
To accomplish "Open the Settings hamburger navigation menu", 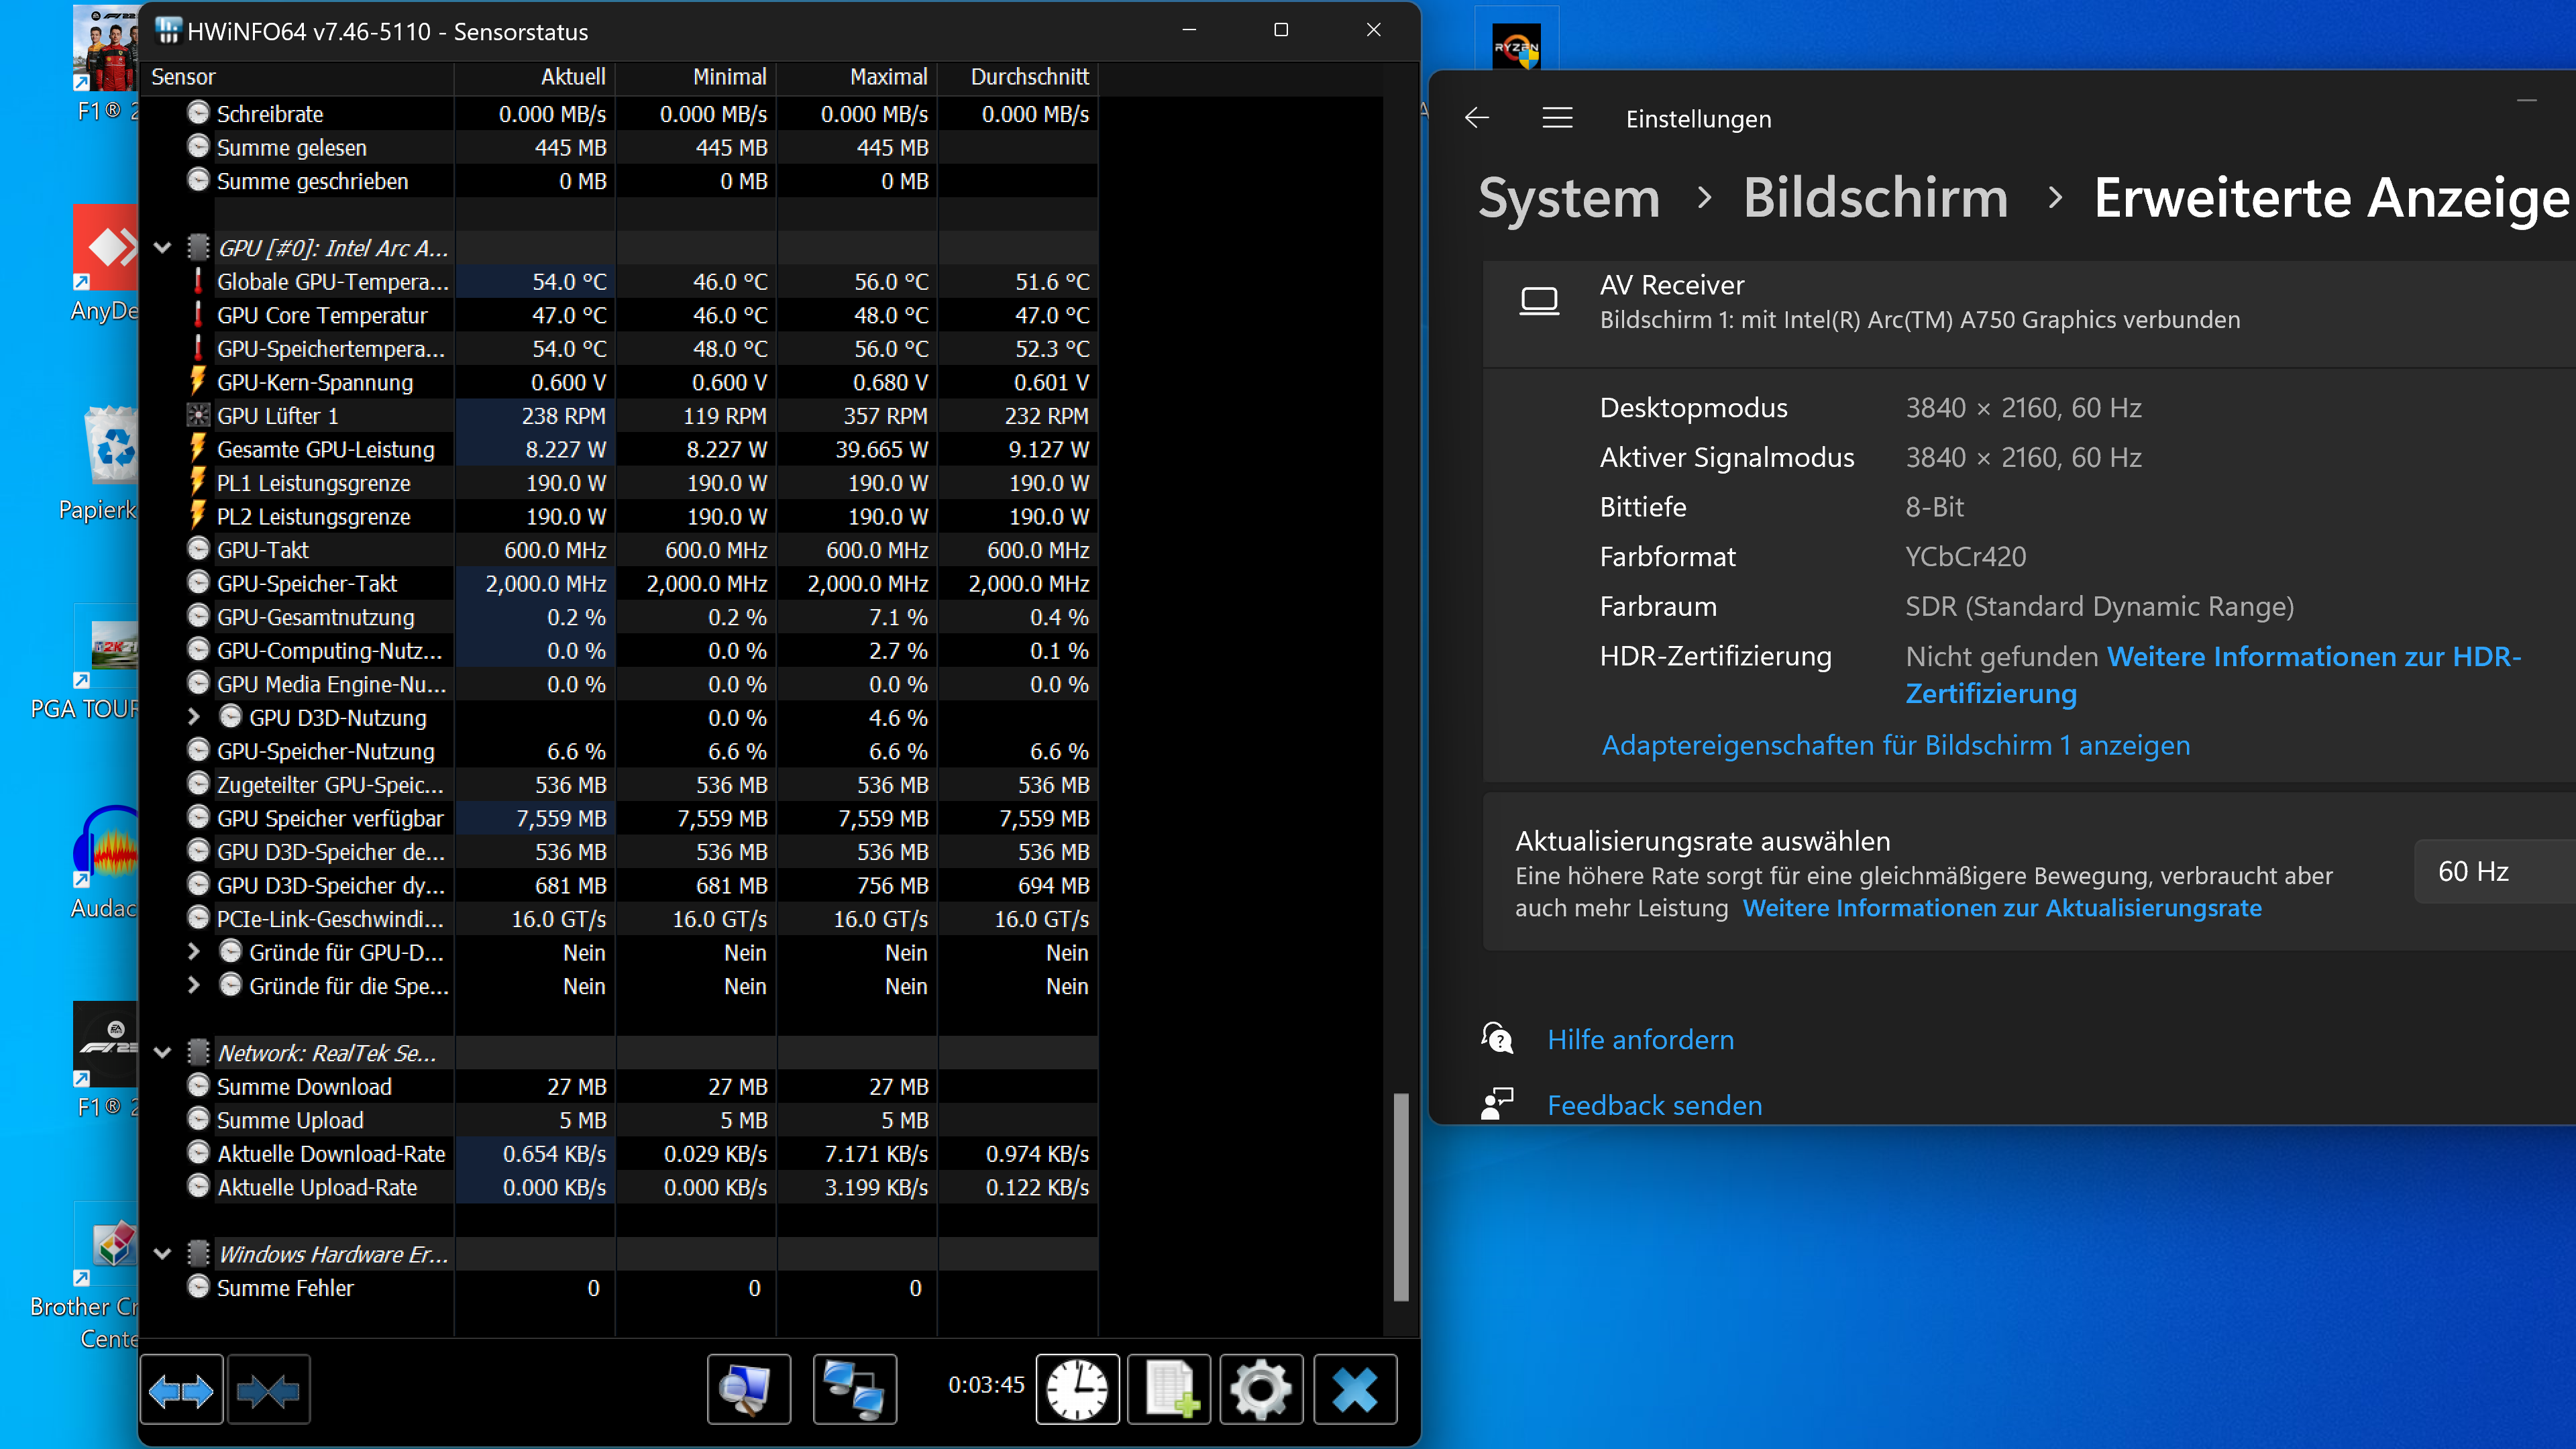I will point(1557,118).
